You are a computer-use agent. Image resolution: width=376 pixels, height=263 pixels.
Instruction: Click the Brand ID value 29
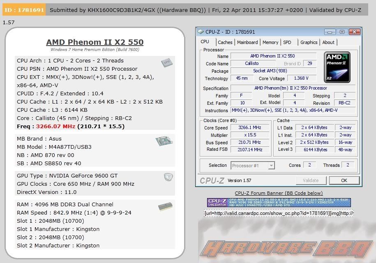coord(310,63)
